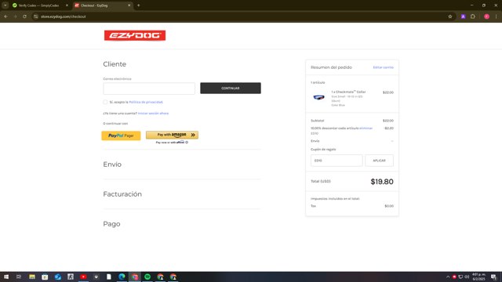Open the Política de privacidad link
The image size is (502, 282).
click(146, 102)
